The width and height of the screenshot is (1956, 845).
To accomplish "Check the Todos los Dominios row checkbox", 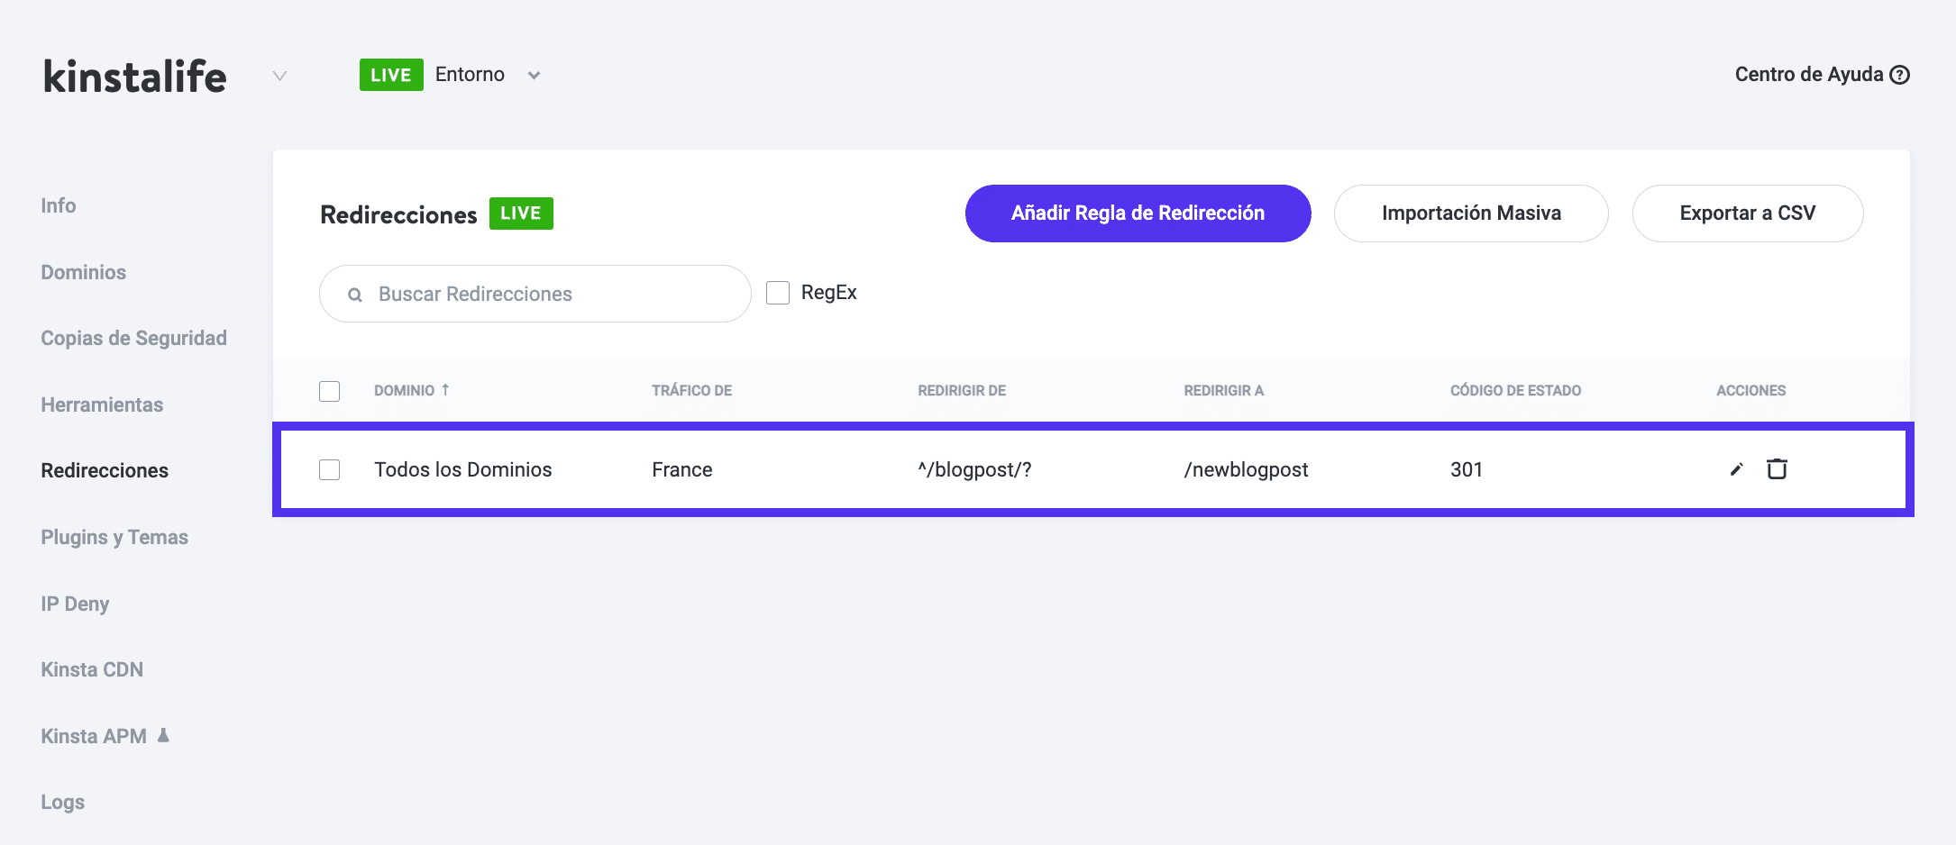I will pyautogui.click(x=329, y=469).
